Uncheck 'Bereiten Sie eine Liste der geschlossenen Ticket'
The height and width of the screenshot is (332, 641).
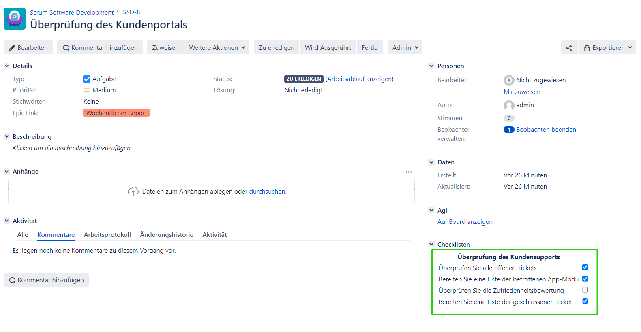585,301
